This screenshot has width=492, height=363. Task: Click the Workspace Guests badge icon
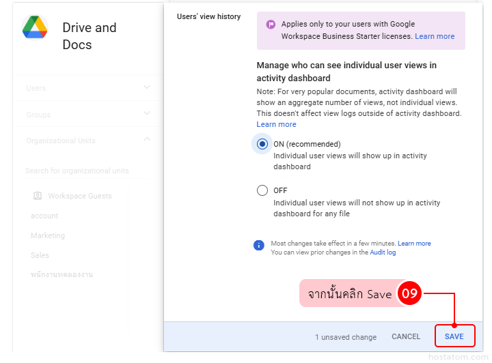pos(38,196)
